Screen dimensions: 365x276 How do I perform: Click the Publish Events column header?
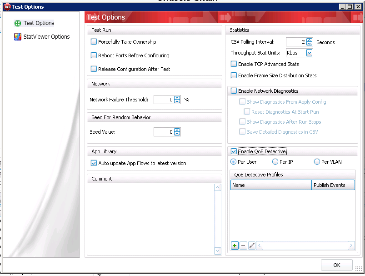(x=333, y=185)
